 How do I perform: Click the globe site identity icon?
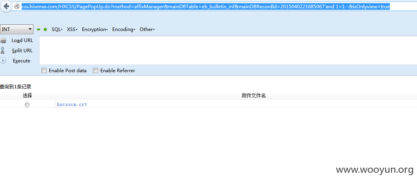pyautogui.click(x=17, y=6)
